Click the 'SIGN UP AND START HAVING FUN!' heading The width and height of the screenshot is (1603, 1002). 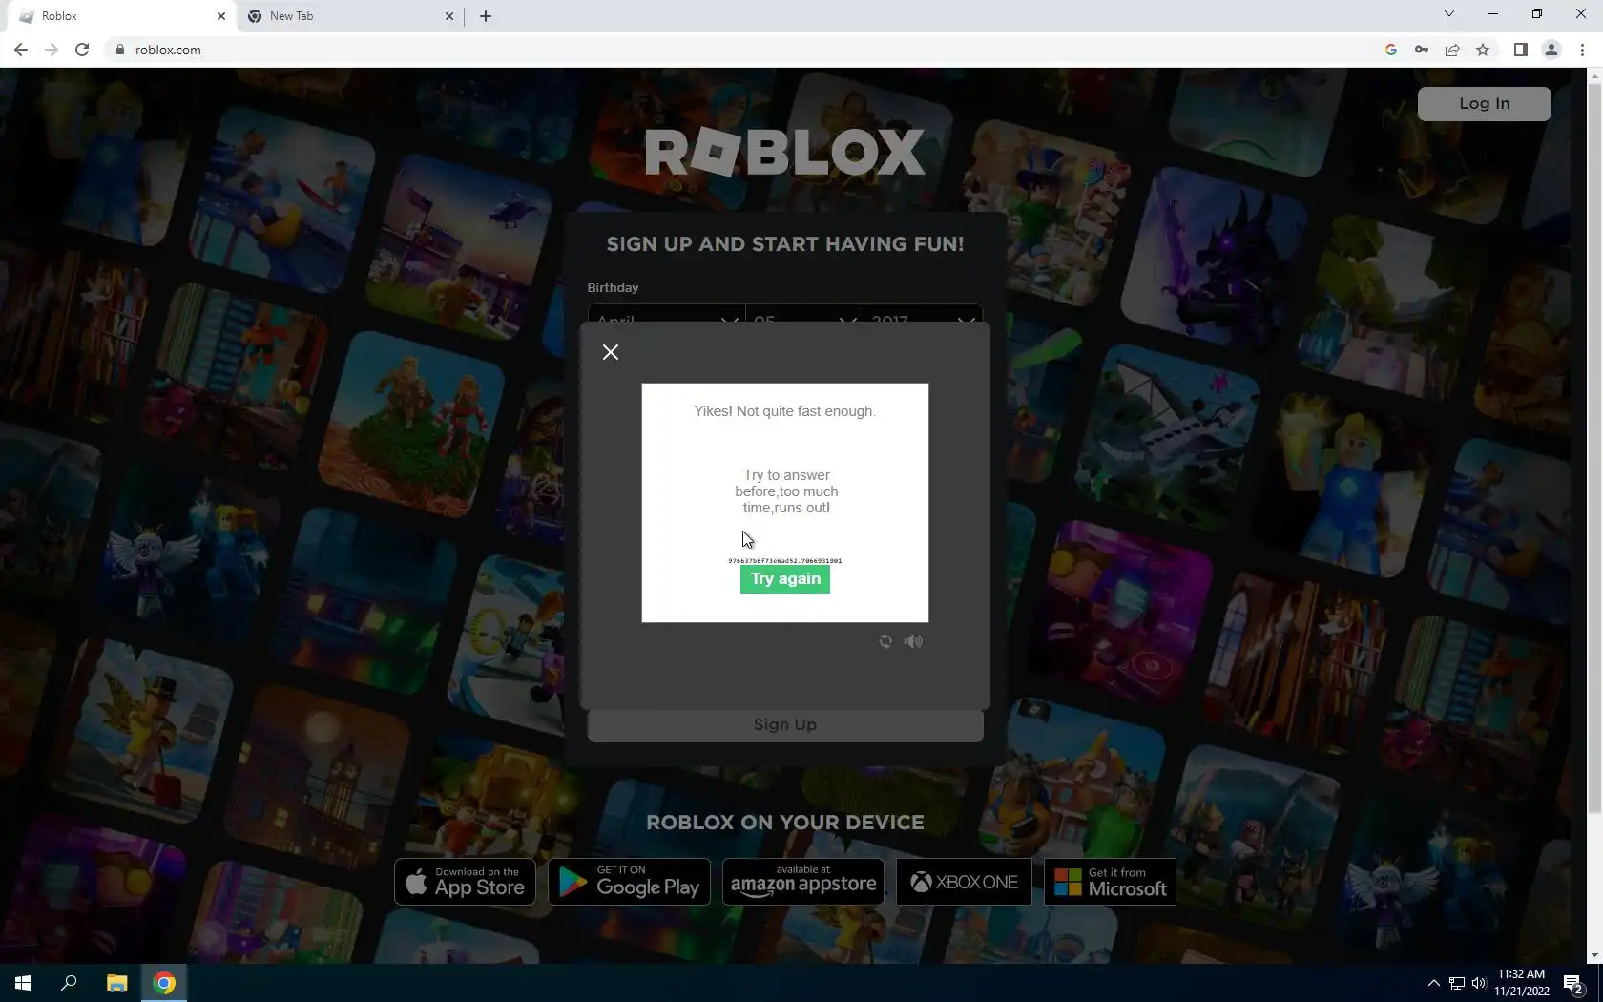(785, 244)
